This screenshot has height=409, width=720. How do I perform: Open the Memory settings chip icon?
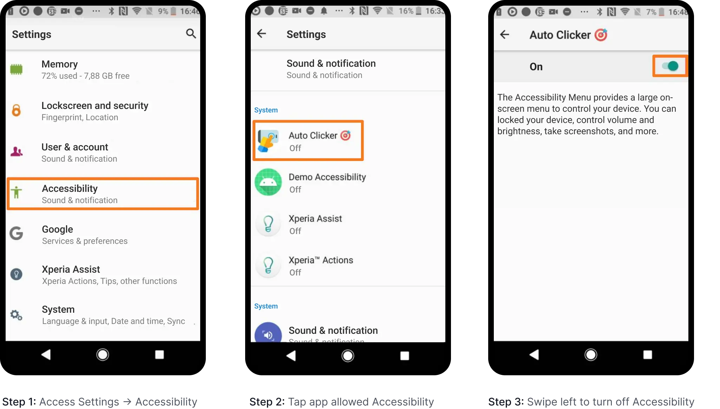16,70
